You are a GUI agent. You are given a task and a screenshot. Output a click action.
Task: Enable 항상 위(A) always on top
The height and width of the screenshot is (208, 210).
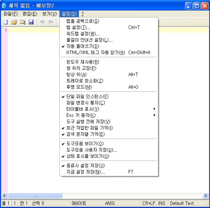coord(109,74)
